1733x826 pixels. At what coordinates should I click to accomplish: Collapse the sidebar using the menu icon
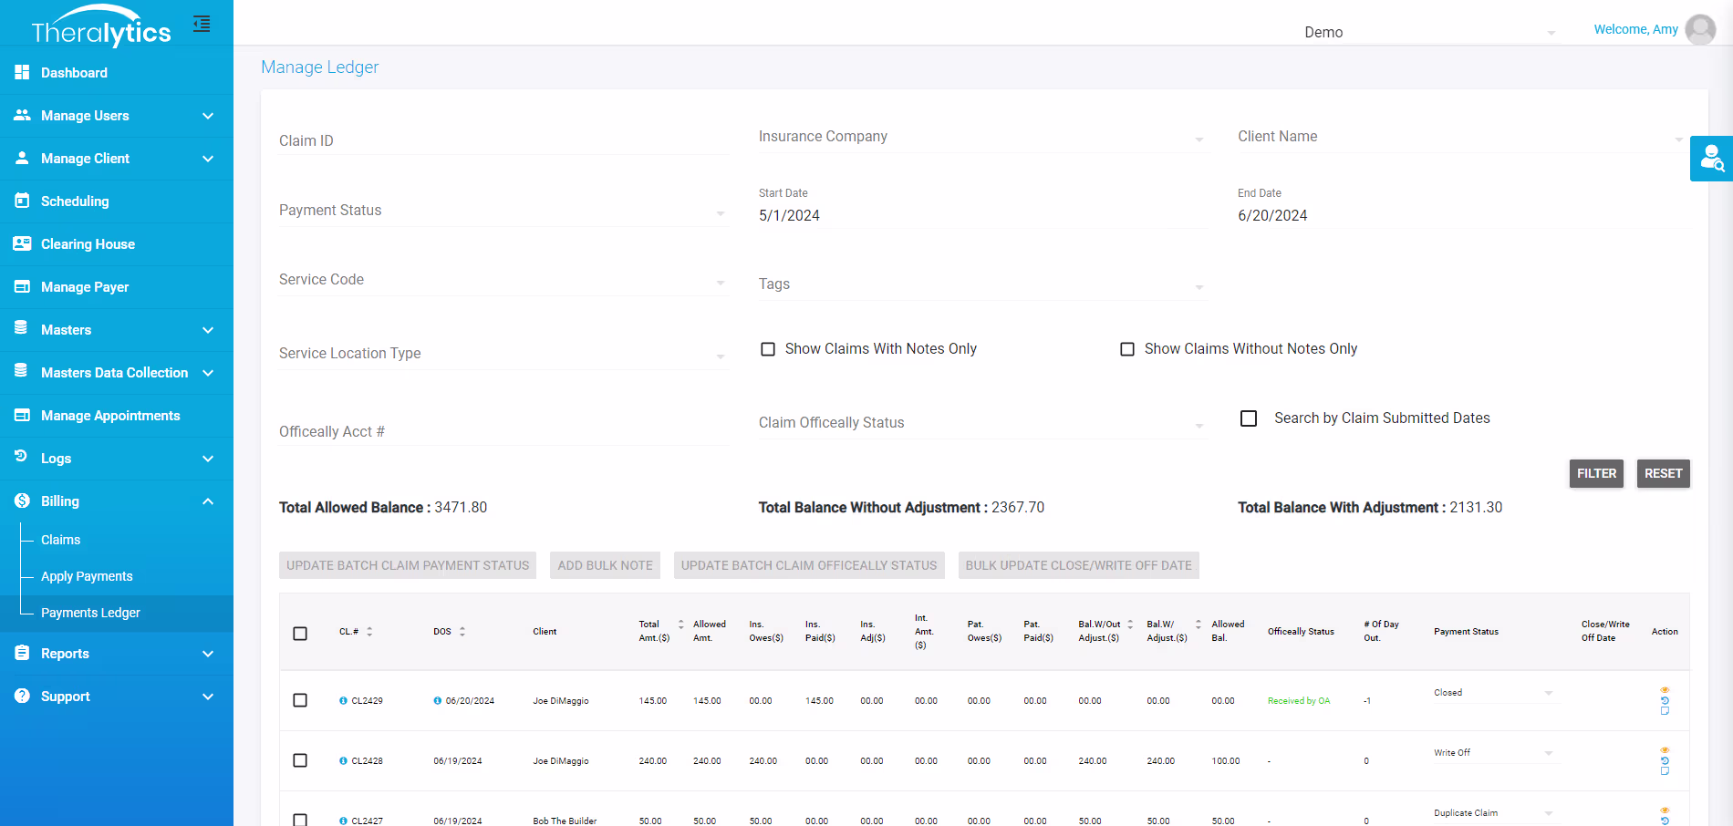point(202,24)
